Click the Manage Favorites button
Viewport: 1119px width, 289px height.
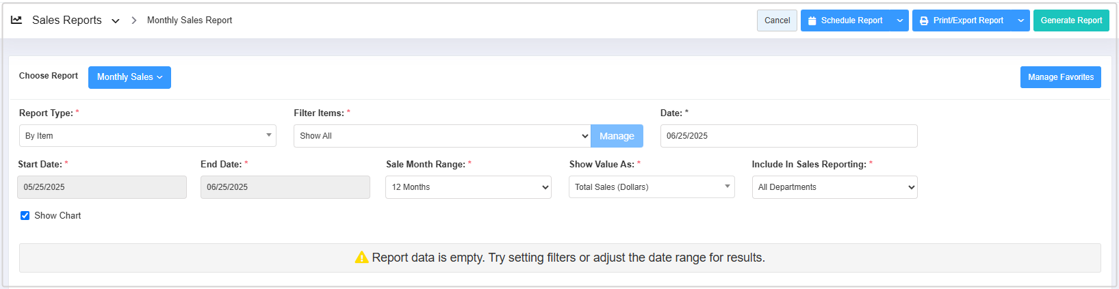[x=1060, y=77]
